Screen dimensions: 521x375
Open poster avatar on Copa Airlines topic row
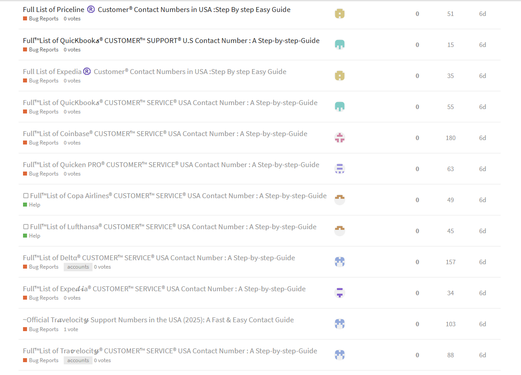[x=340, y=200]
